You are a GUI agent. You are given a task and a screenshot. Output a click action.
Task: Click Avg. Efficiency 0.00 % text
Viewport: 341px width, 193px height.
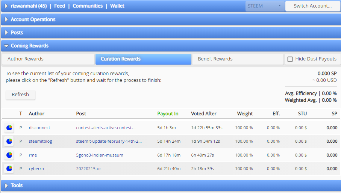(311, 93)
